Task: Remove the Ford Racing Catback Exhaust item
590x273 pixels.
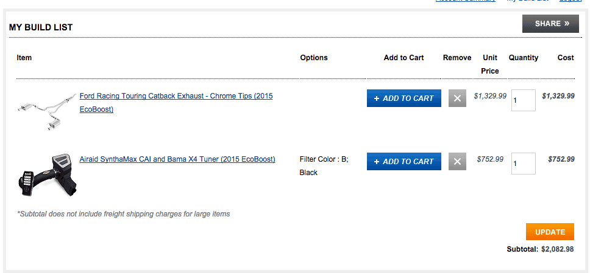Action: [457, 98]
